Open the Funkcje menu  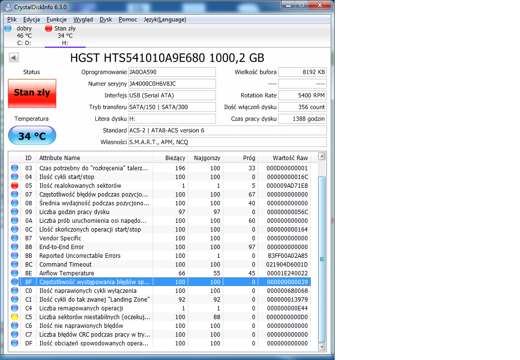[57, 19]
